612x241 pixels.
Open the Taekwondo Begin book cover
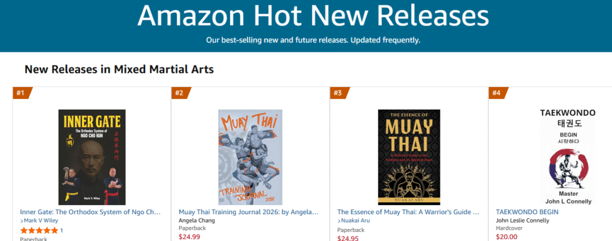(x=568, y=157)
